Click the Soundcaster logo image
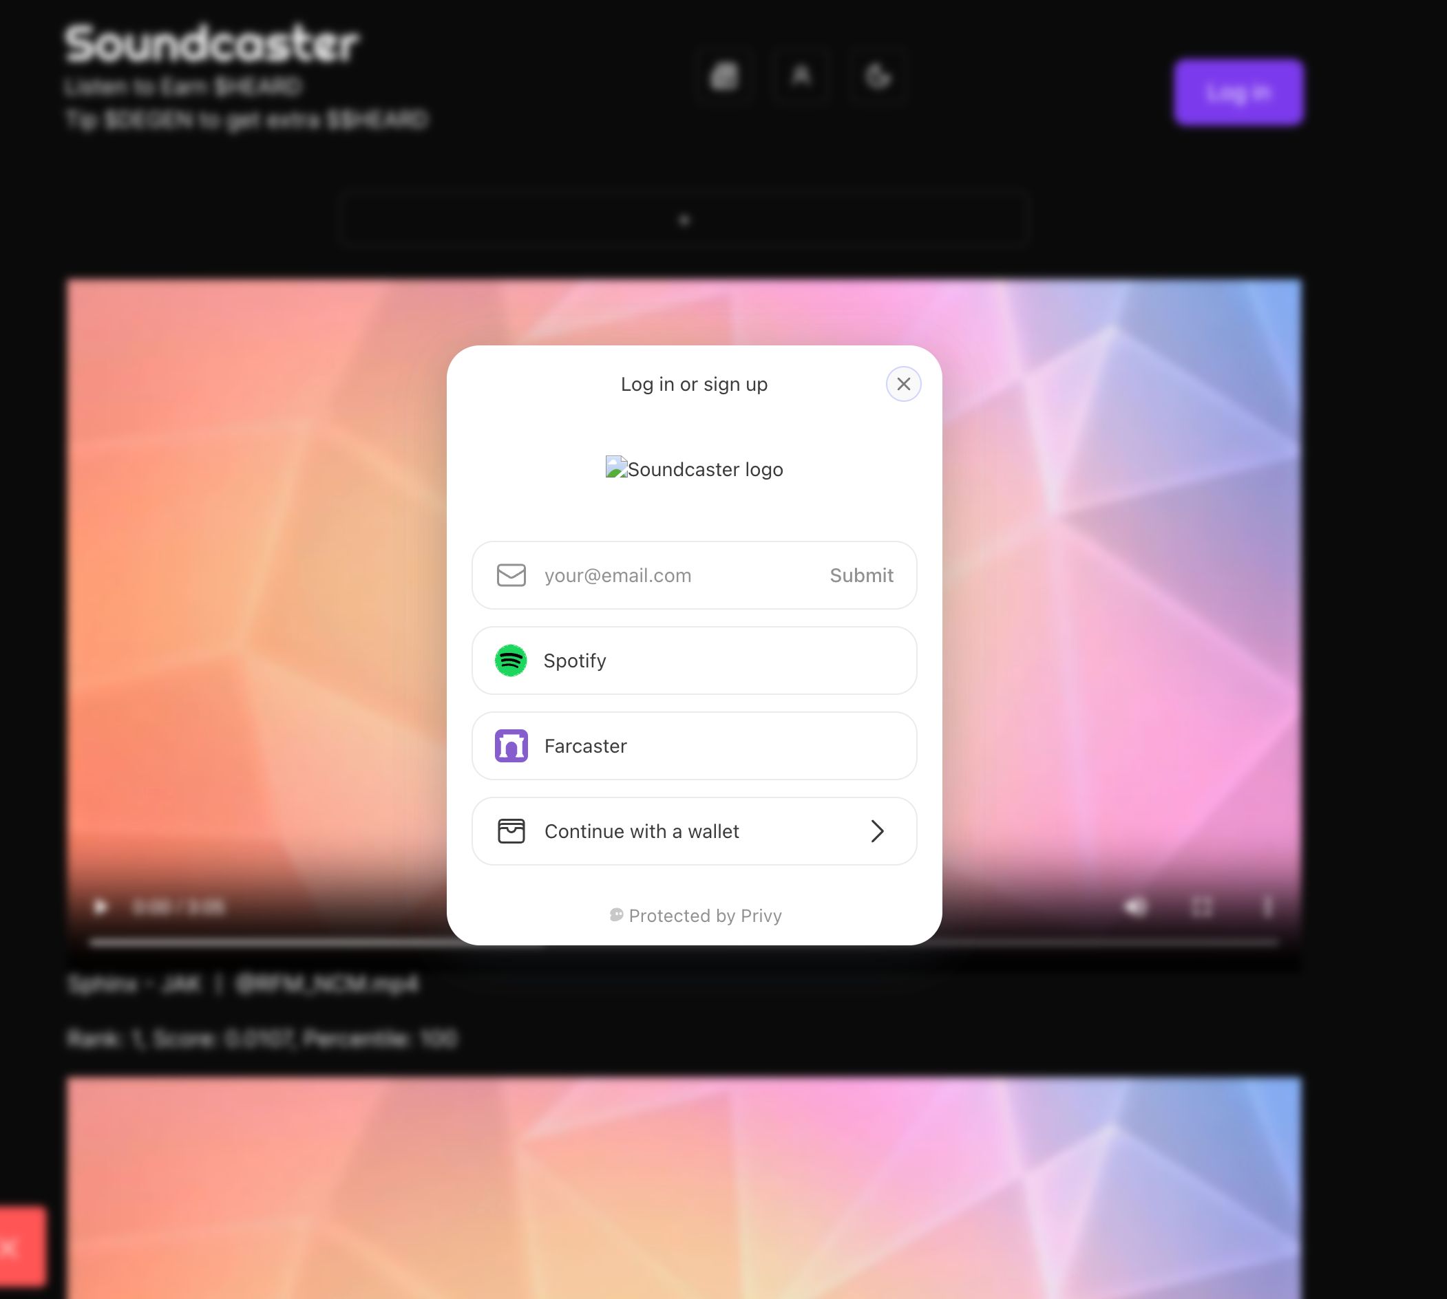Image resolution: width=1447 pixels, height=1299 pixels. (694, 469)
